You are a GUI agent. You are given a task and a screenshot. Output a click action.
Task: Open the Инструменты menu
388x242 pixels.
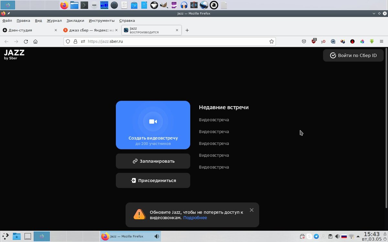tap(102, 20)
